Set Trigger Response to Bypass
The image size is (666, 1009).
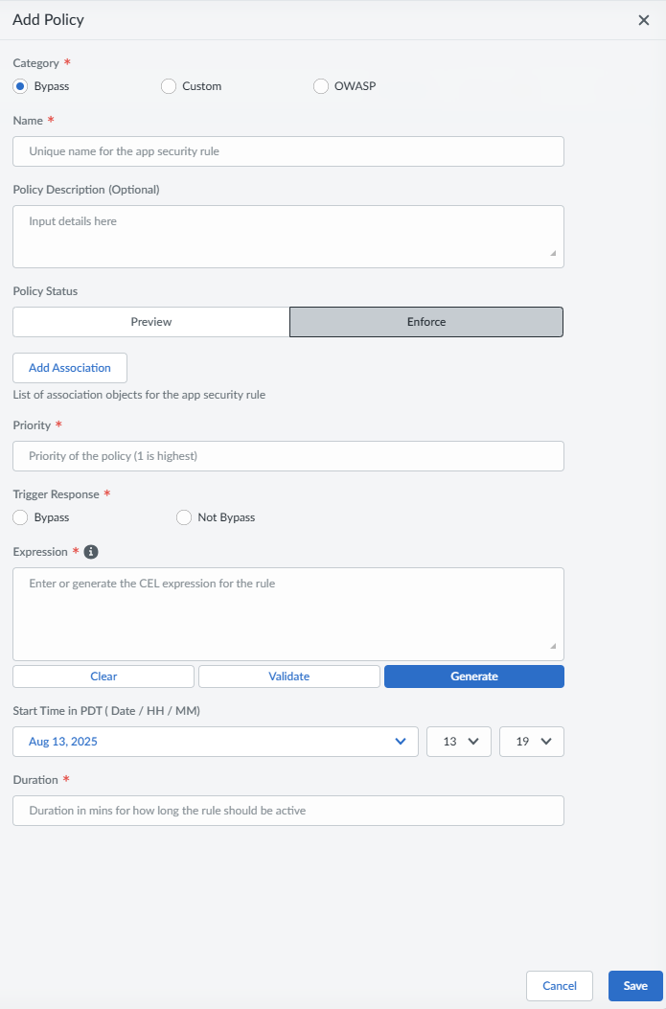[x=20, y=517]
